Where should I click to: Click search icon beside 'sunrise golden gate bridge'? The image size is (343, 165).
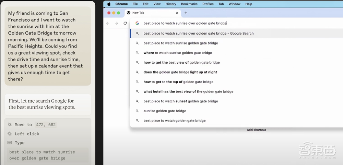click(137, 111)
